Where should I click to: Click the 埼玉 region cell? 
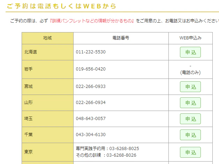click(x=48, y=119)
